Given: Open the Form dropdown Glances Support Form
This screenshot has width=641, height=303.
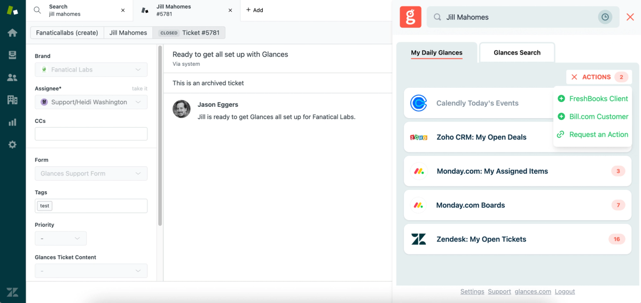Looking at the screenshot, I should [91, 174].
